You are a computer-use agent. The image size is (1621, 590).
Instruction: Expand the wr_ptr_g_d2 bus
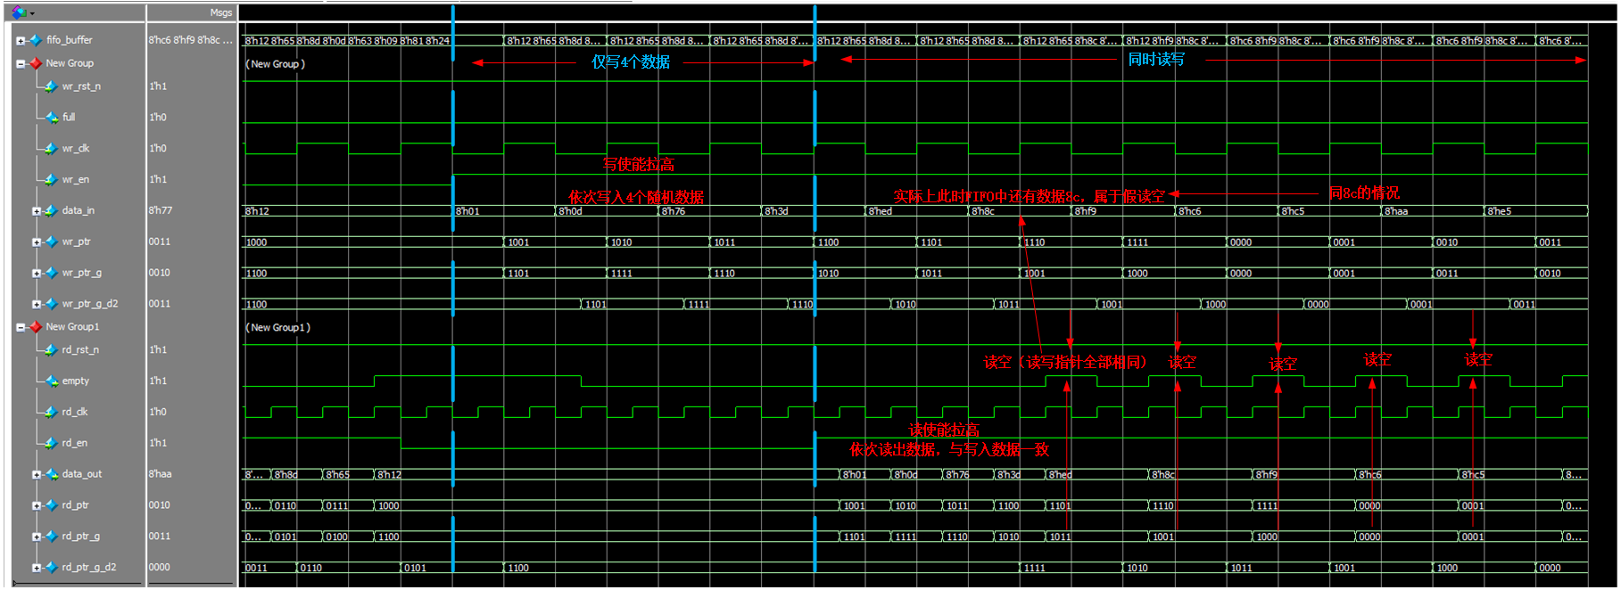click(x=37, y=304)
